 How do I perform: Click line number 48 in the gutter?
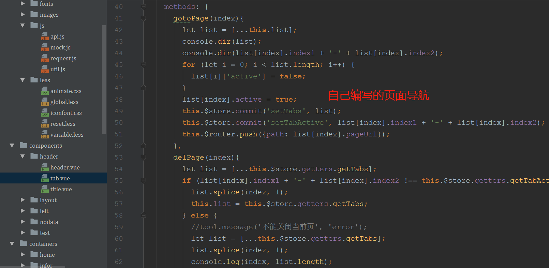point(119,100)
